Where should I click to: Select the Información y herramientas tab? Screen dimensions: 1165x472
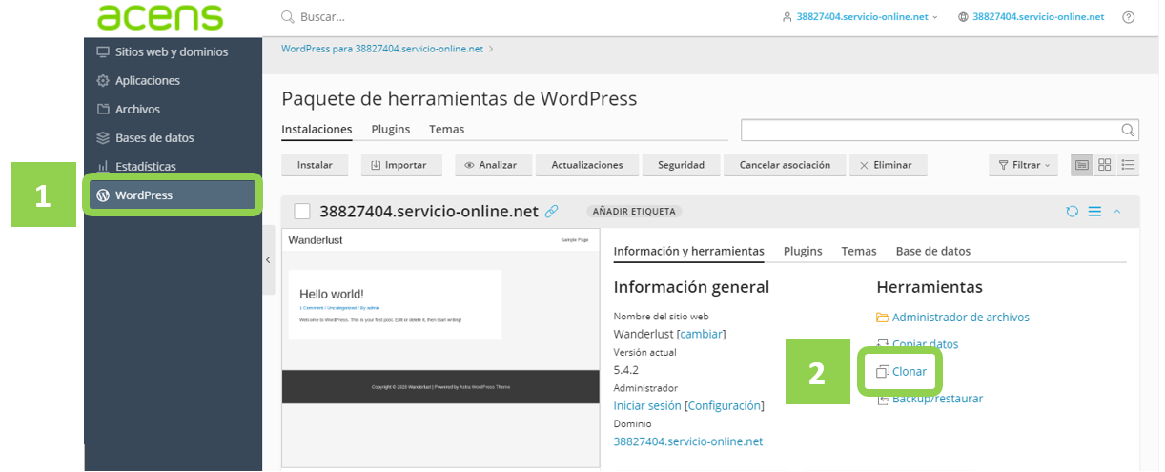tap(688, 251)
